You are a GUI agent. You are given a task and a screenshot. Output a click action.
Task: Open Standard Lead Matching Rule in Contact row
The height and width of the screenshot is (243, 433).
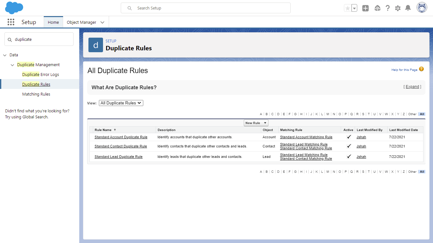(304, 144)
